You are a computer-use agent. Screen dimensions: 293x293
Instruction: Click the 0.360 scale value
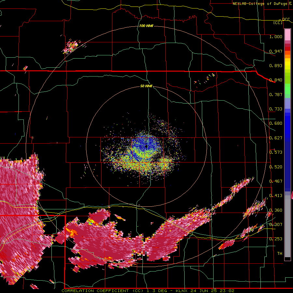(x=276, y=210)
